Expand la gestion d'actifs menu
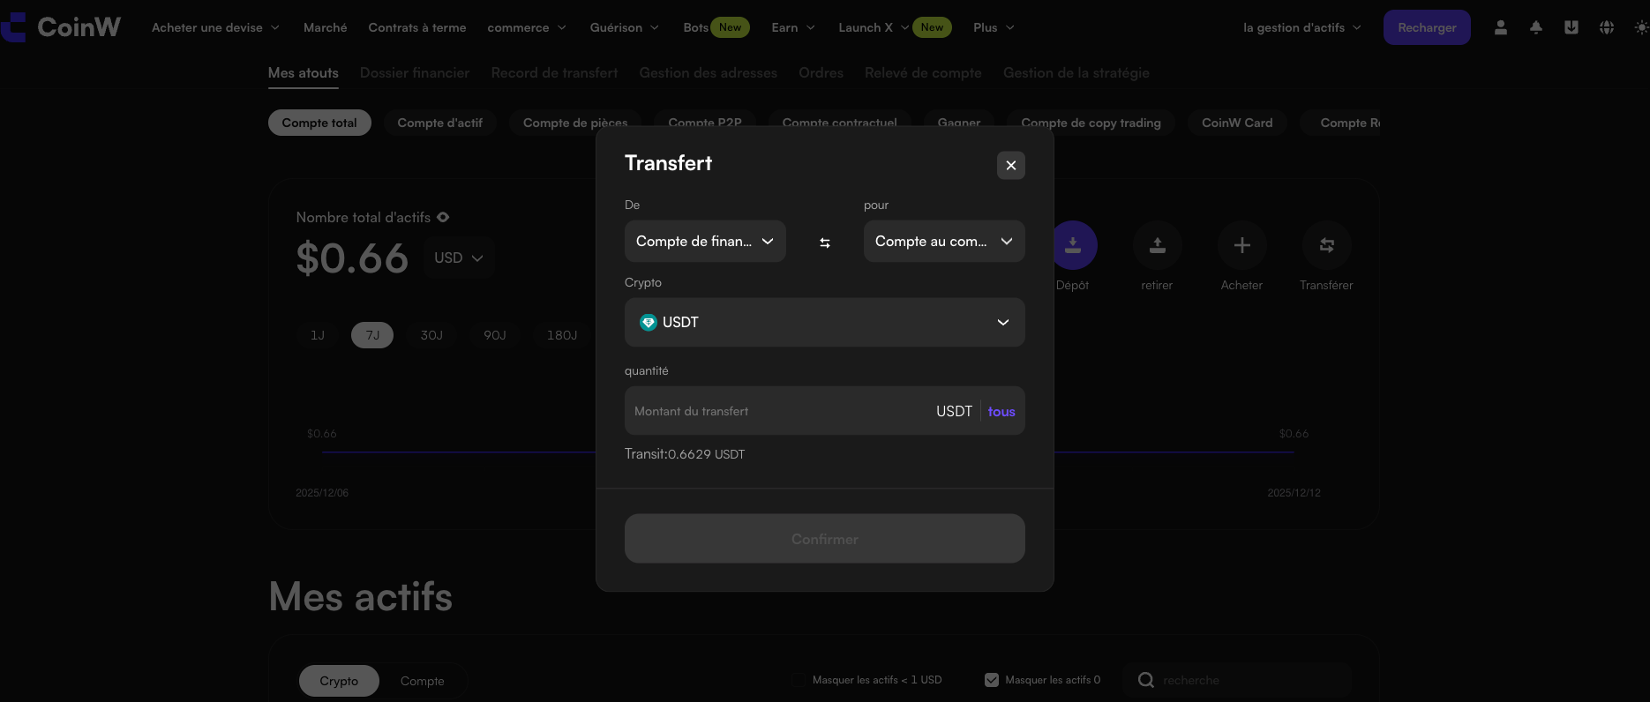 click(1302, 27)
